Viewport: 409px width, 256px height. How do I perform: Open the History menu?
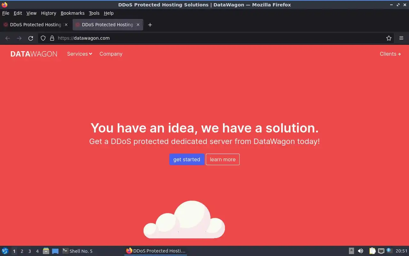click(x=49, y=13)
